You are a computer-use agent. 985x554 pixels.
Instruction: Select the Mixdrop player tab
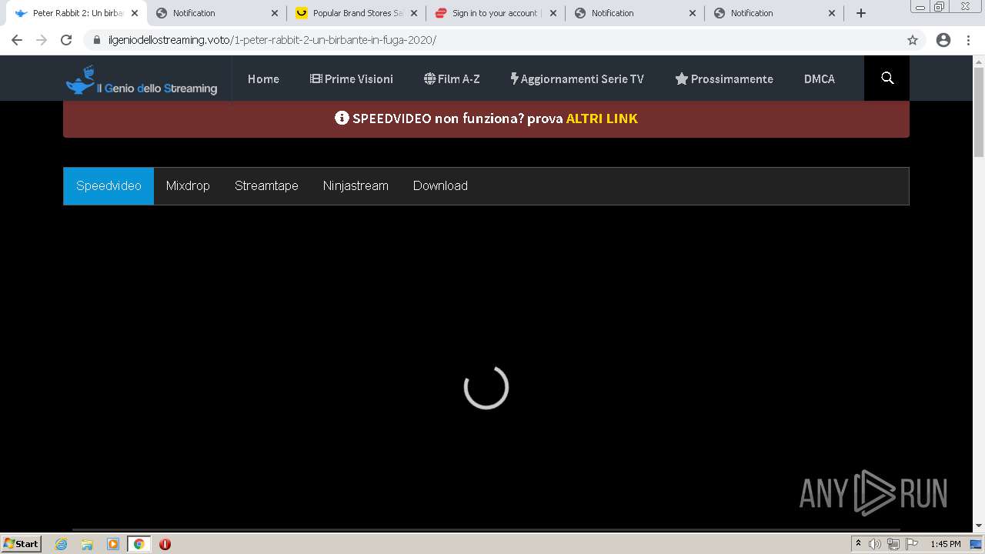click(188, 185)
